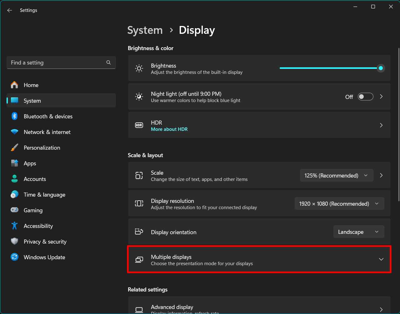The image size is (400, 314).
Task: Open the Accounts page
Action: [x=61, y=179]
